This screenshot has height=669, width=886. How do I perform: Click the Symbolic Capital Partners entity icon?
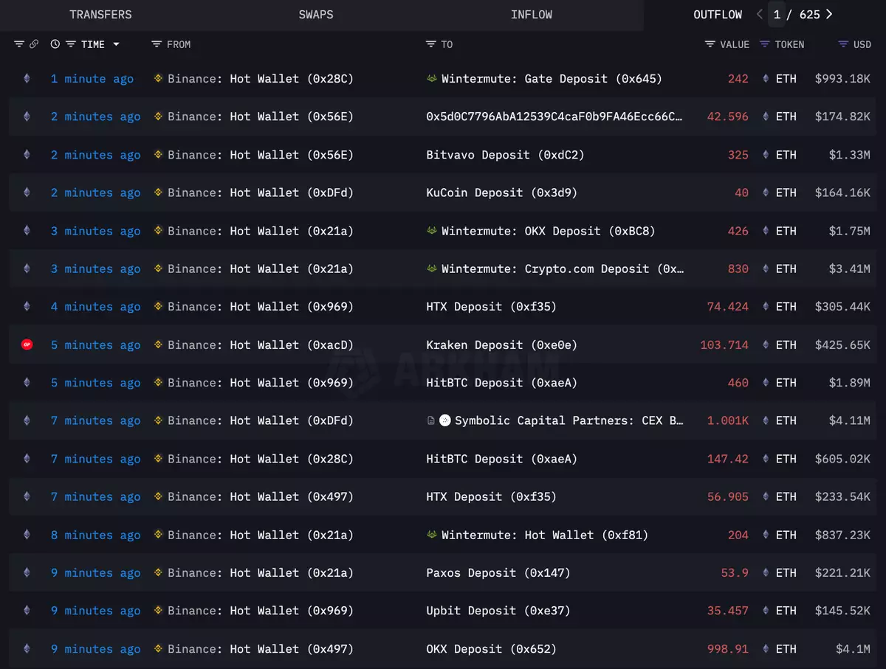(445, 420)
